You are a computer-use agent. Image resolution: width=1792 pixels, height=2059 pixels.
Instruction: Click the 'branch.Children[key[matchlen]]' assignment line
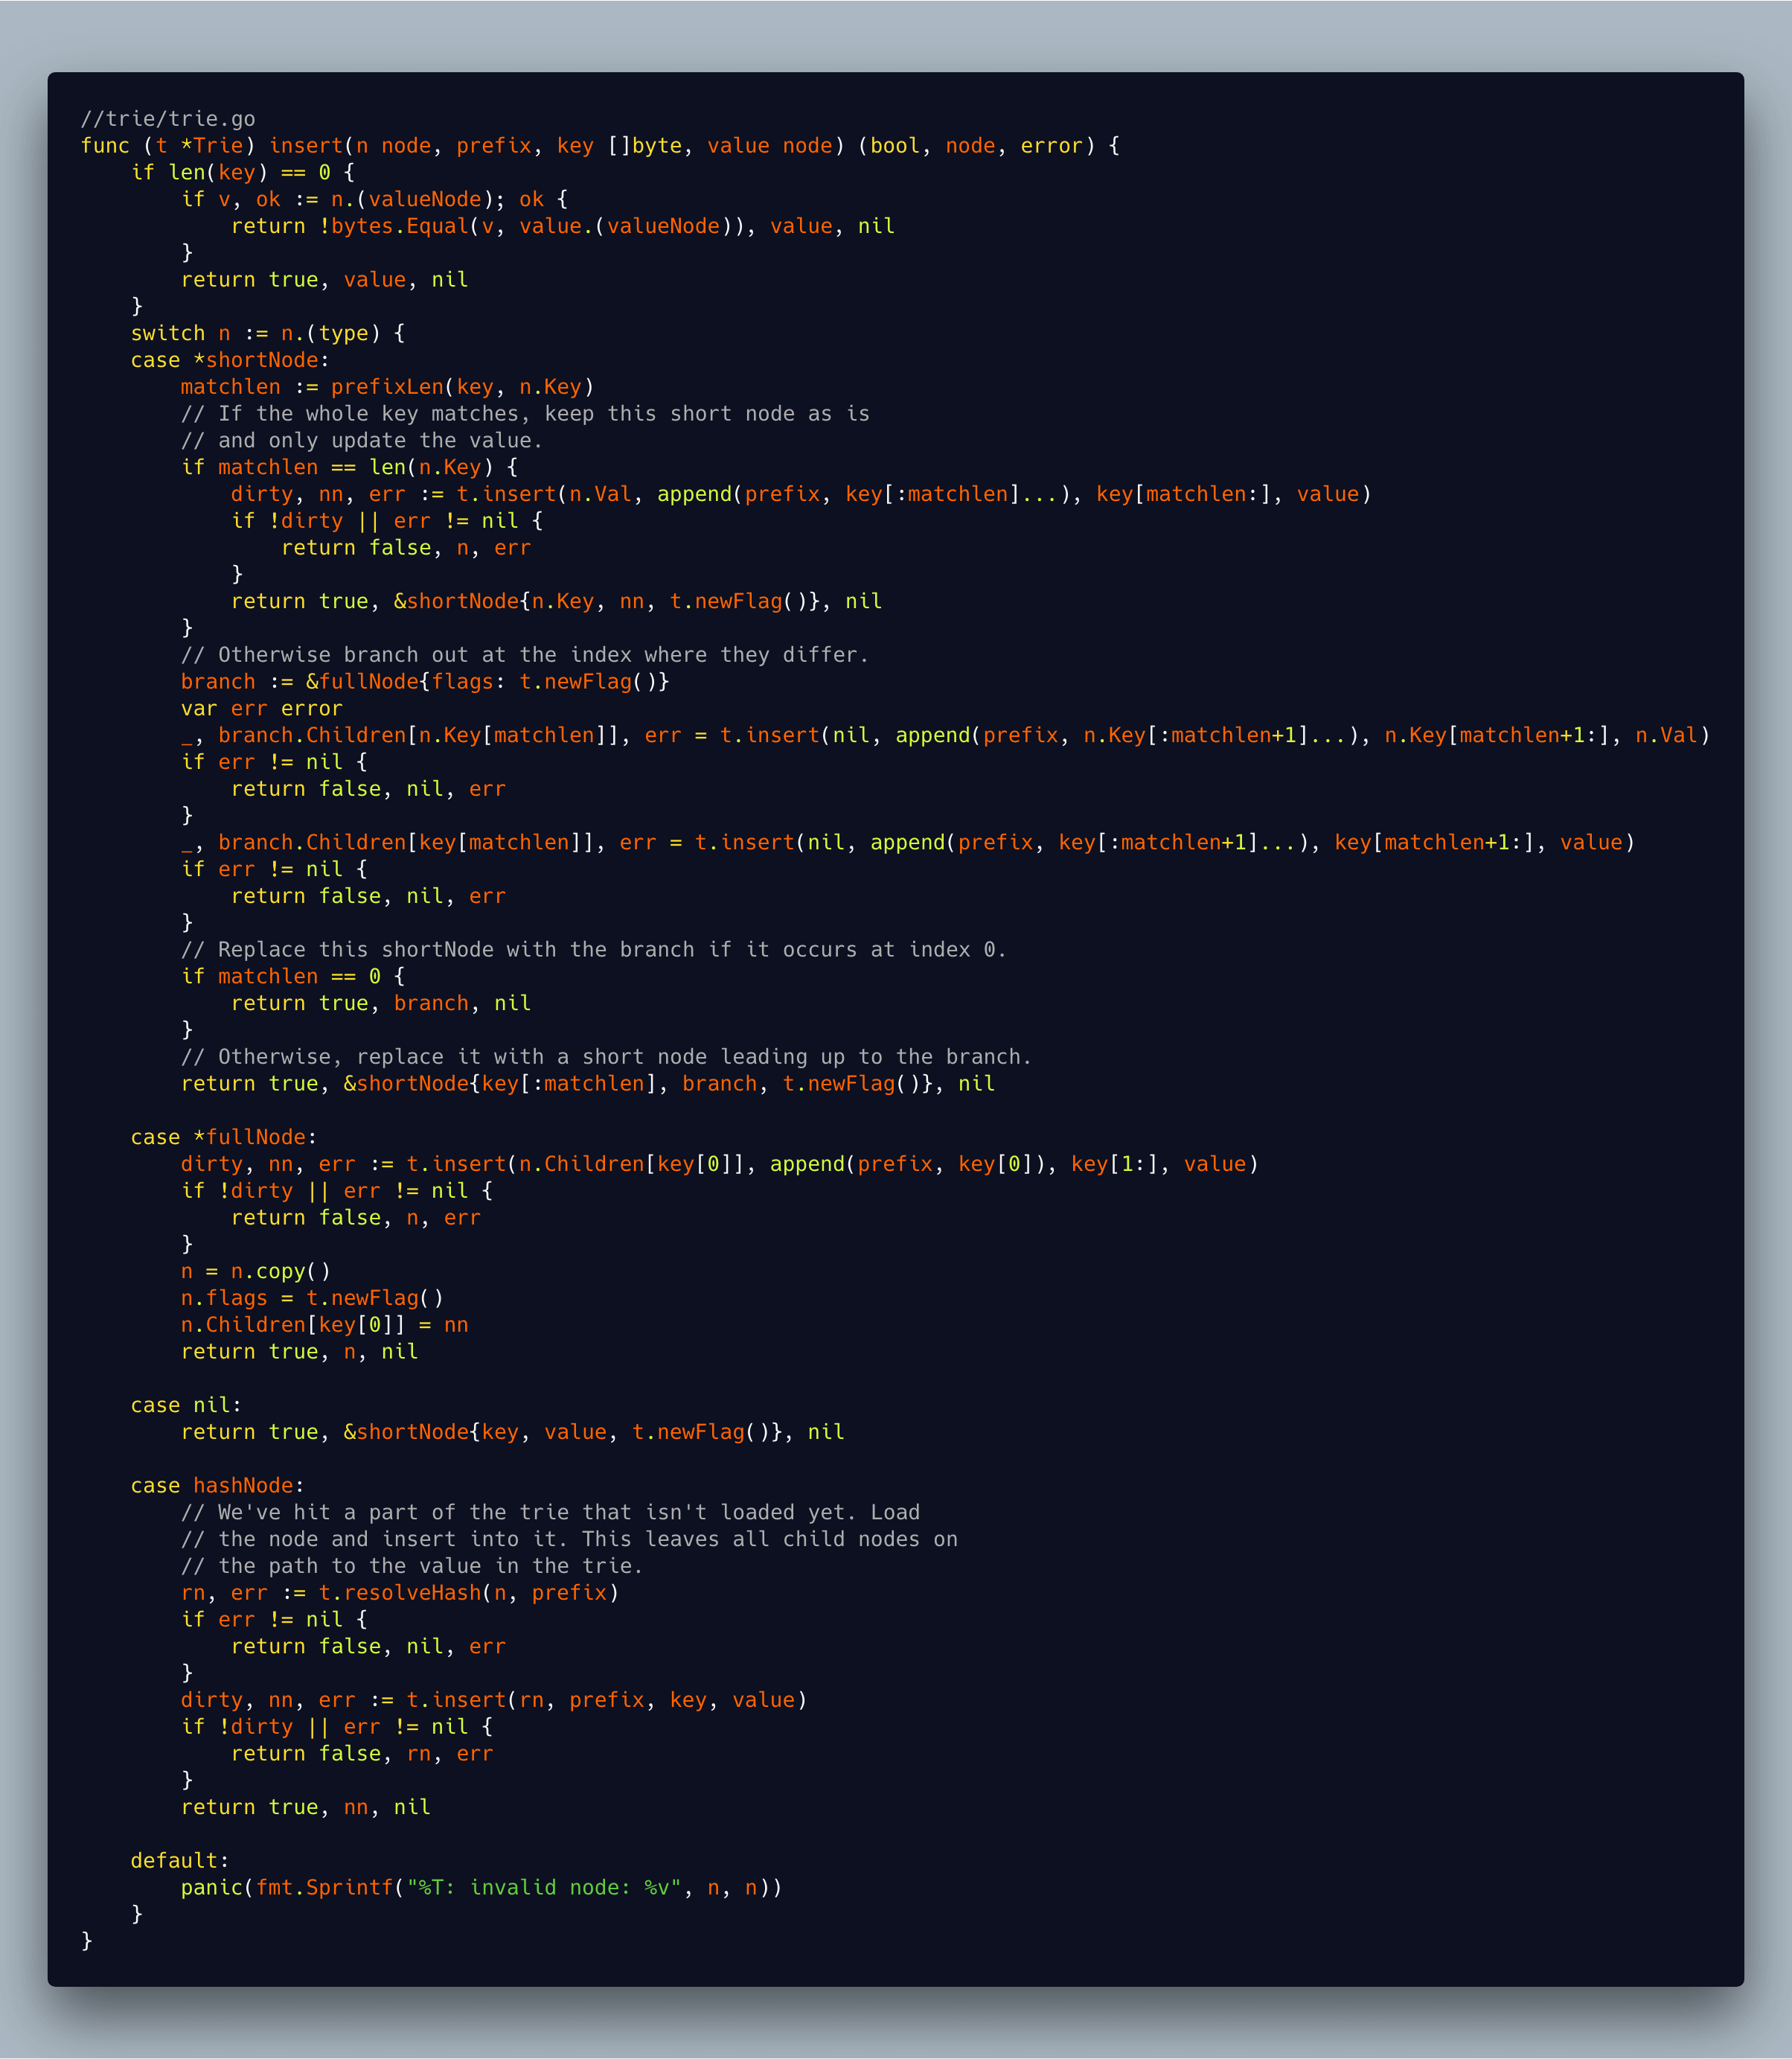click(x=908, y=843)
